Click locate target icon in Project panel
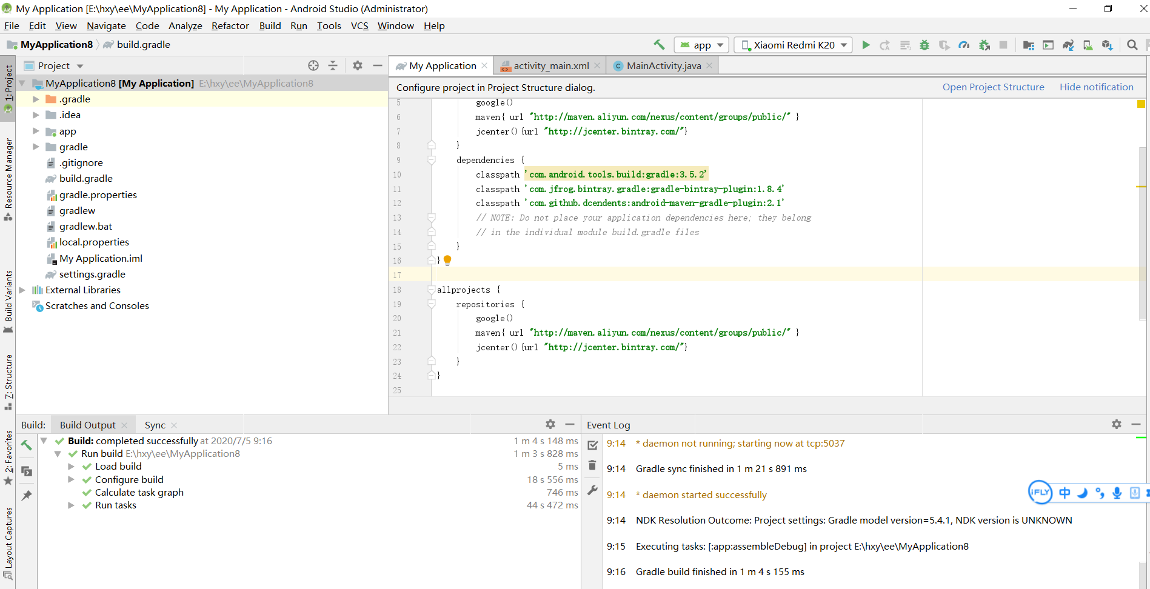The width and height of the screenshot is (1150, 589). pos(313,65)
